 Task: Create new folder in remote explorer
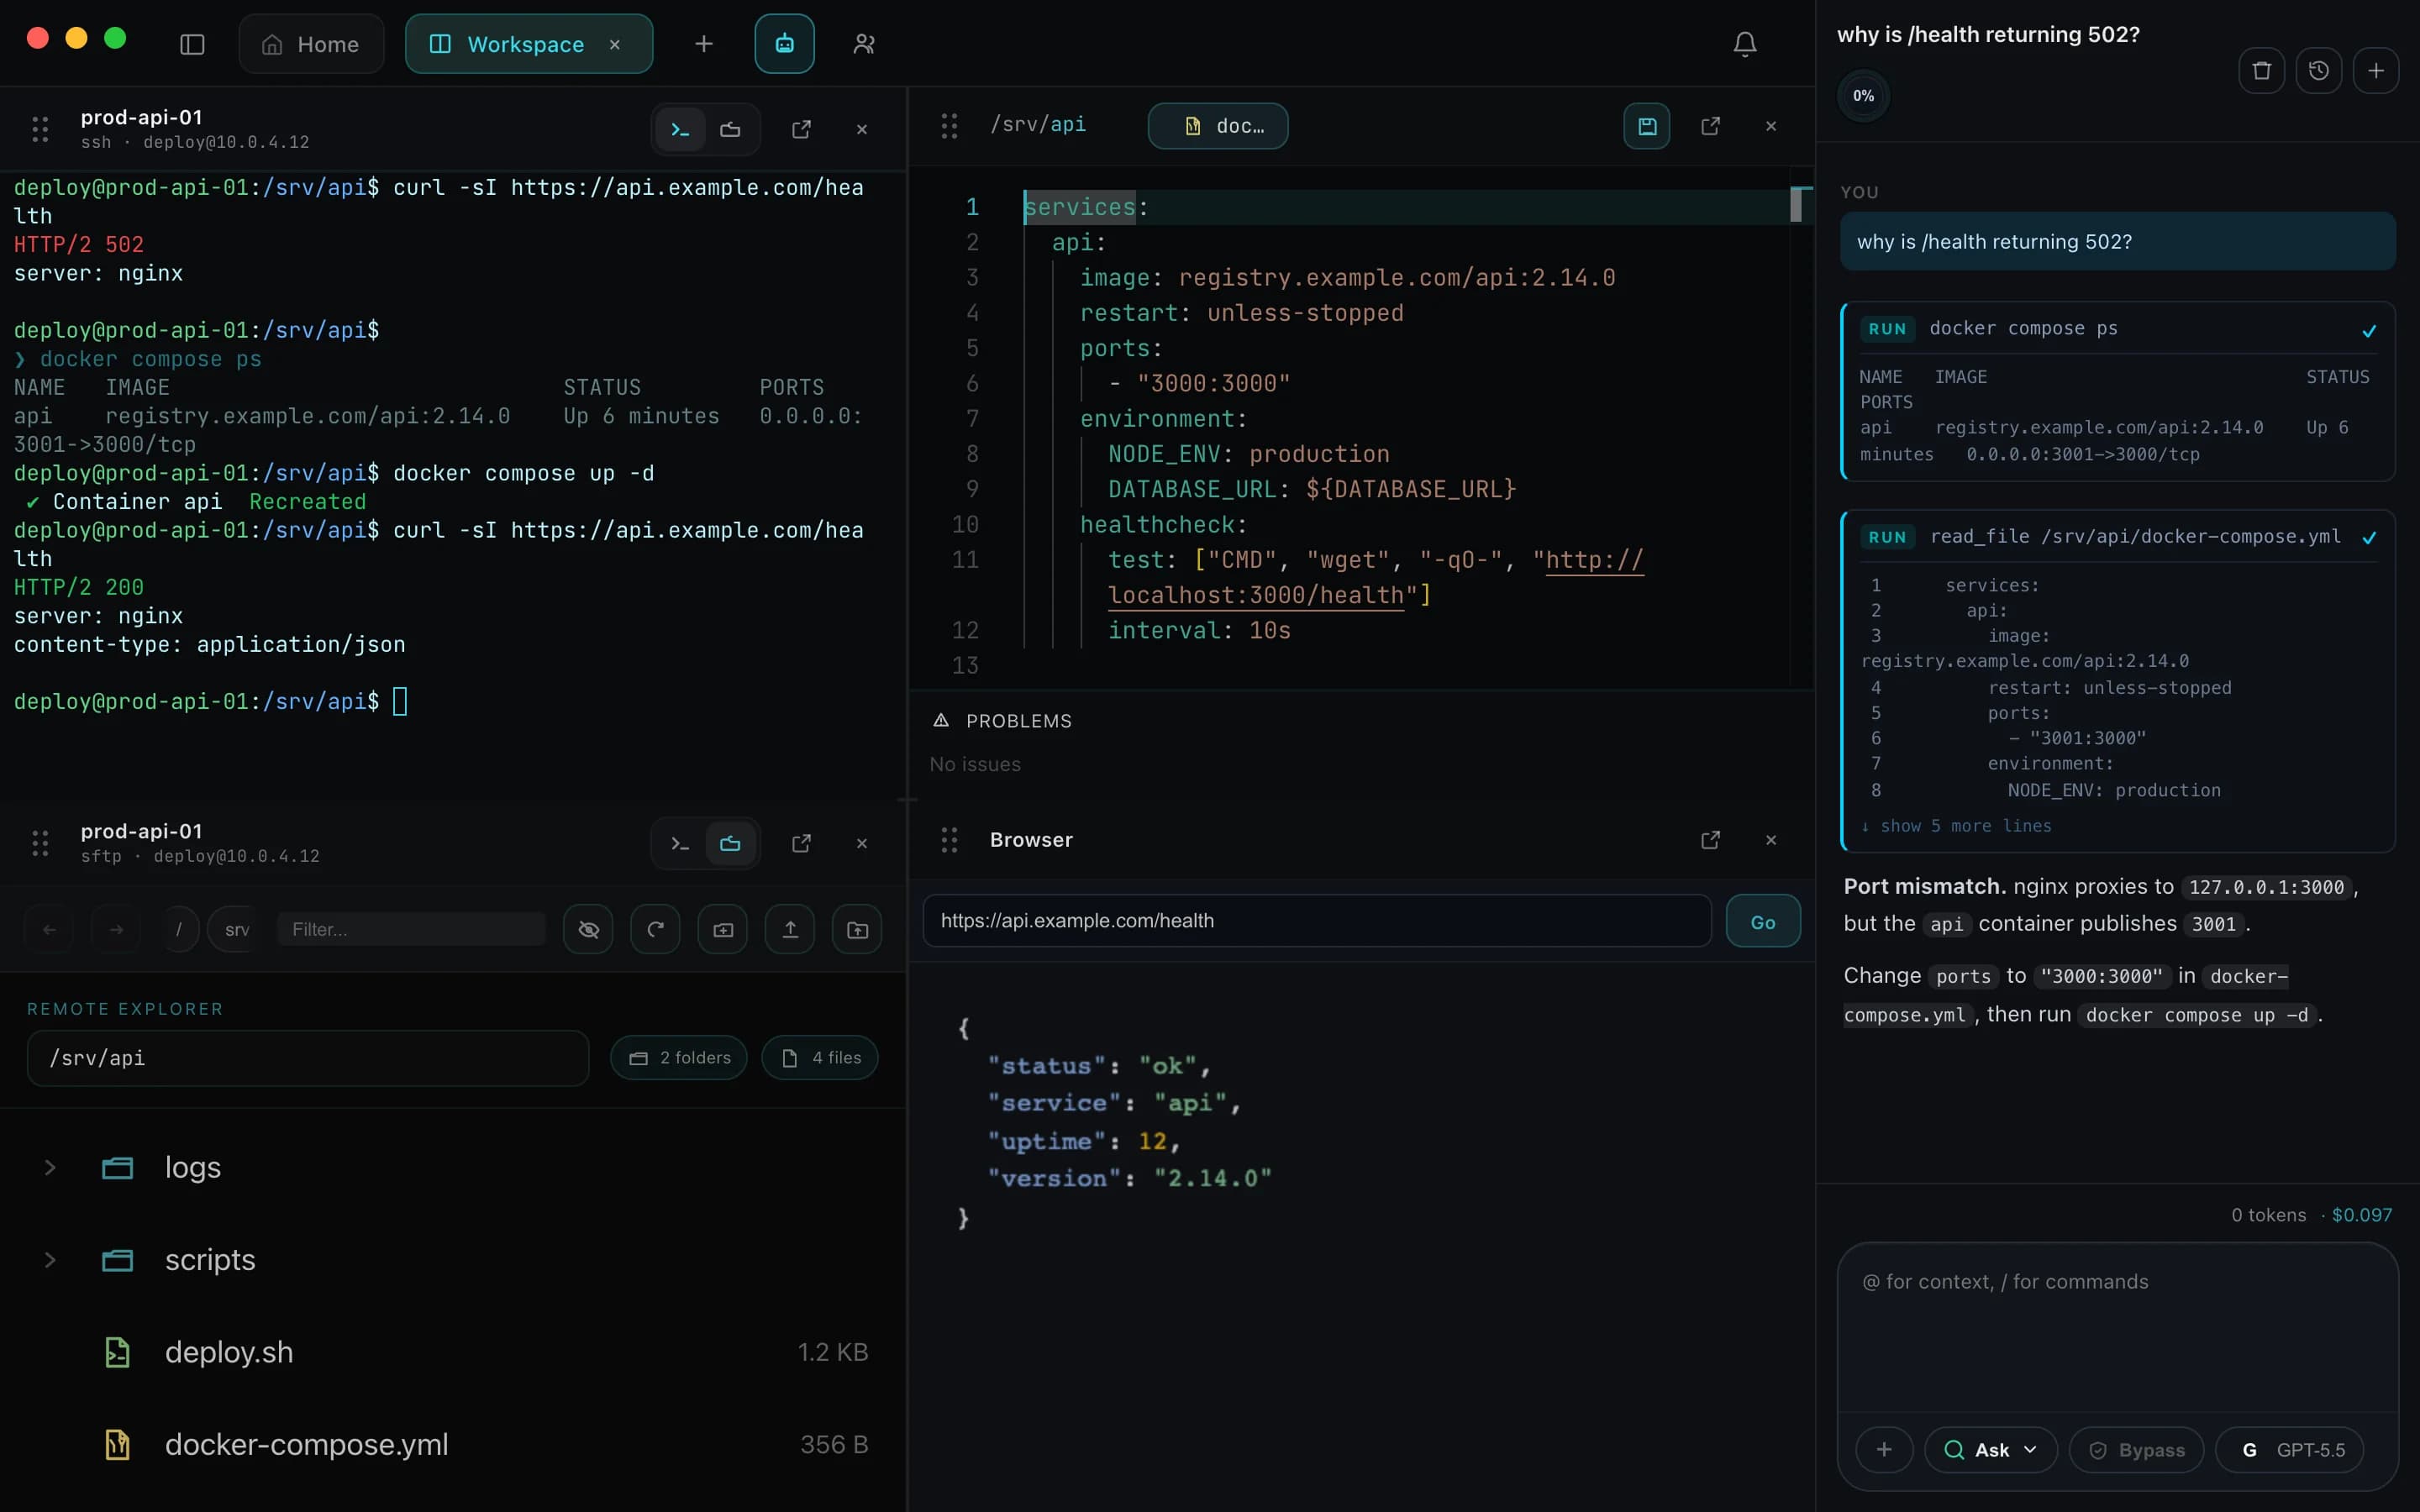point(722,930)
